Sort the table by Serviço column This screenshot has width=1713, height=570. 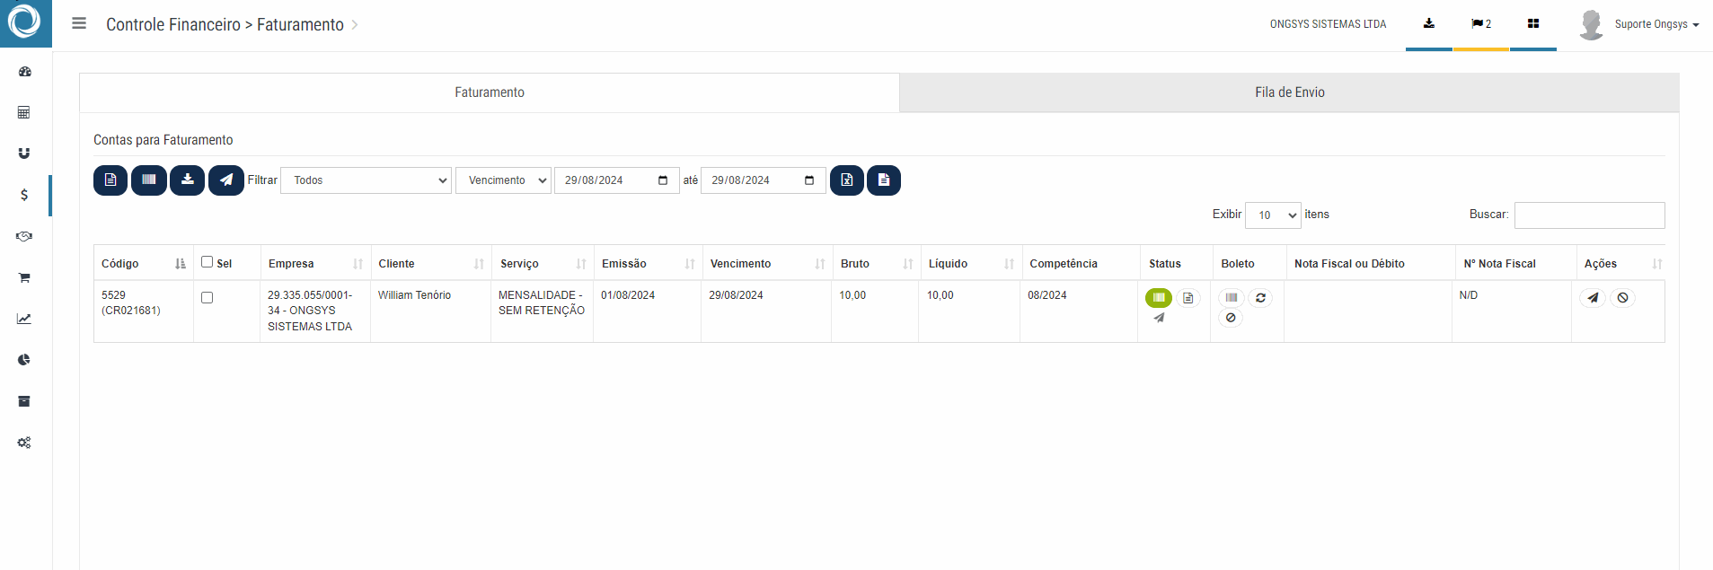pyautogui.click(x=543, y=264)
